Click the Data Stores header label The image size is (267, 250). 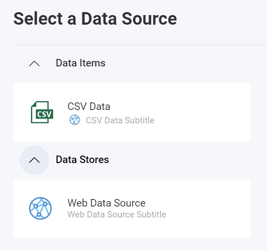coord(82,160)
